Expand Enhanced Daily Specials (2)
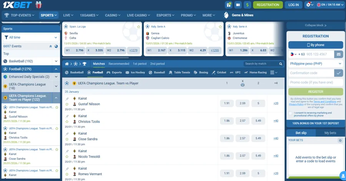 click(x=56, y=77)
